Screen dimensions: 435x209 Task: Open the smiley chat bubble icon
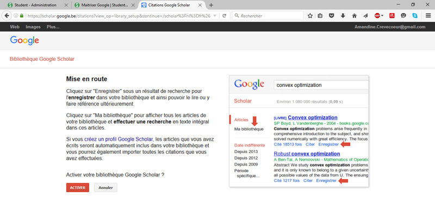tap(403, 16)
